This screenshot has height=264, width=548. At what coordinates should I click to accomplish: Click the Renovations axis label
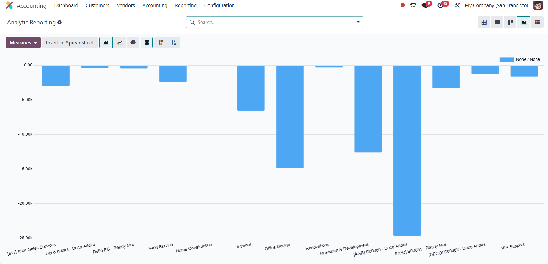[317, 247]
